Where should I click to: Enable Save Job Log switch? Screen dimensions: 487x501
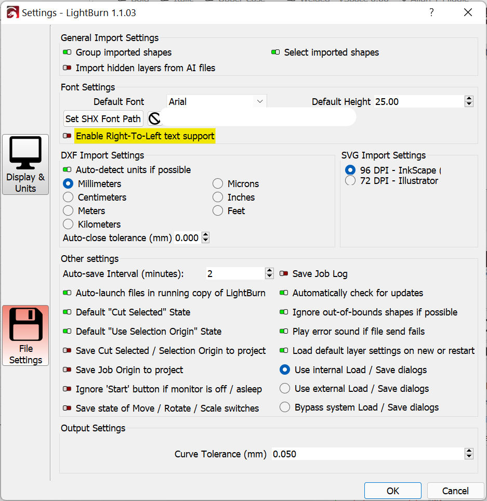(284, 273)
